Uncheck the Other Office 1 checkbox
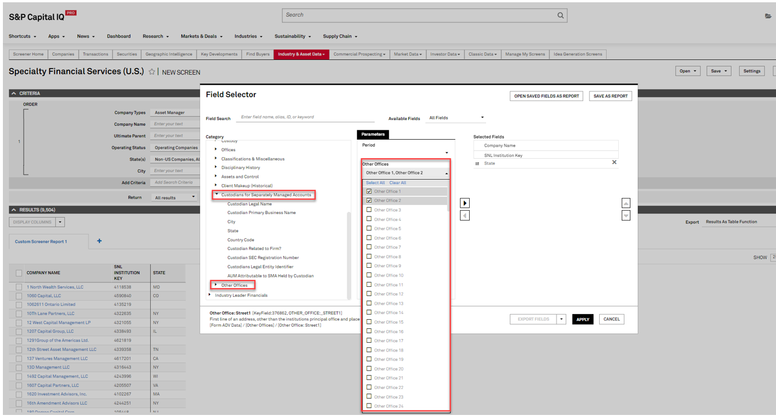Image resolution: width=776 pixels, height=419 pixels. 369,191
